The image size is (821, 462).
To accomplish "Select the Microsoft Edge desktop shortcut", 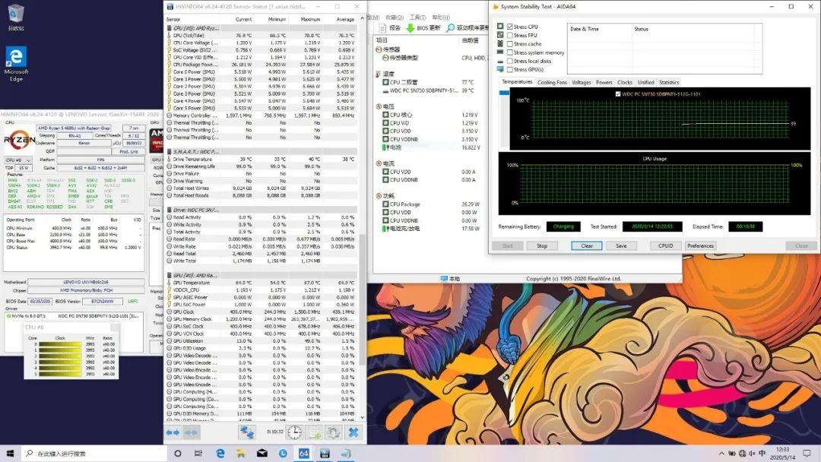I will (x=16, y=64).
